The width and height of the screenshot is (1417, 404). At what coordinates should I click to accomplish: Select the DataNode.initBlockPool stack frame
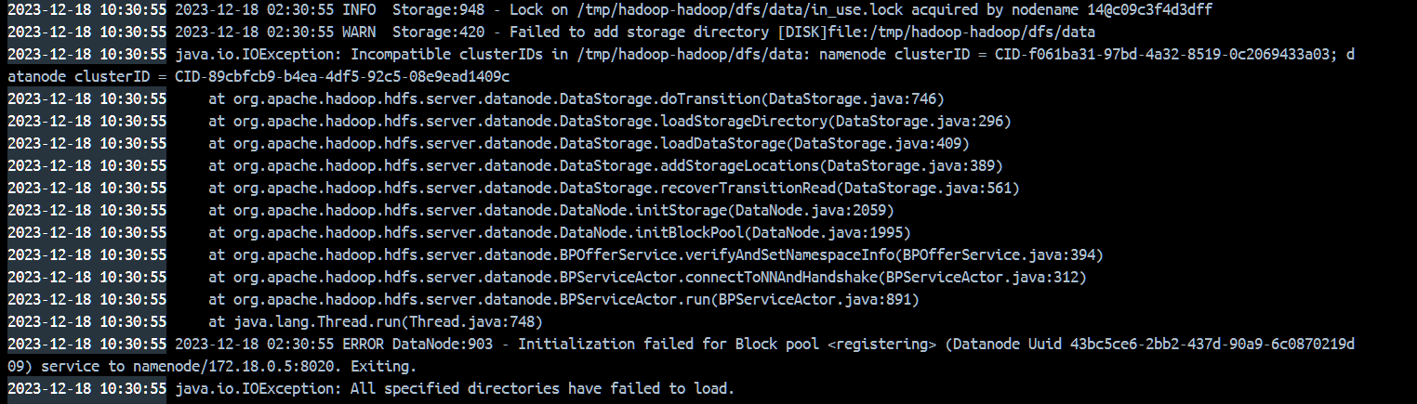pos(560,233)
